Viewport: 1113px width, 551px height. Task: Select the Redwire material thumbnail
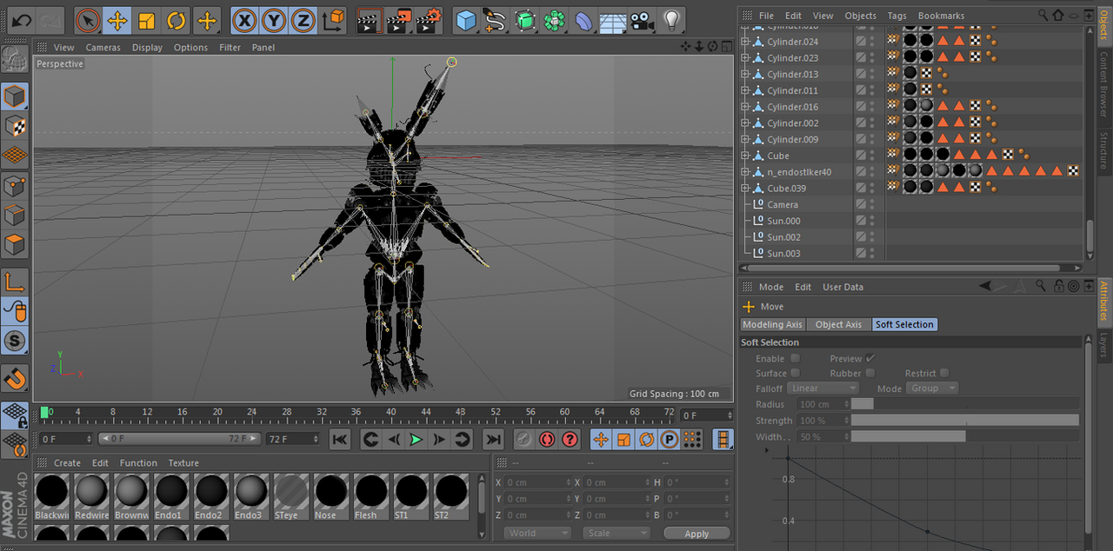tap(91, 497)
